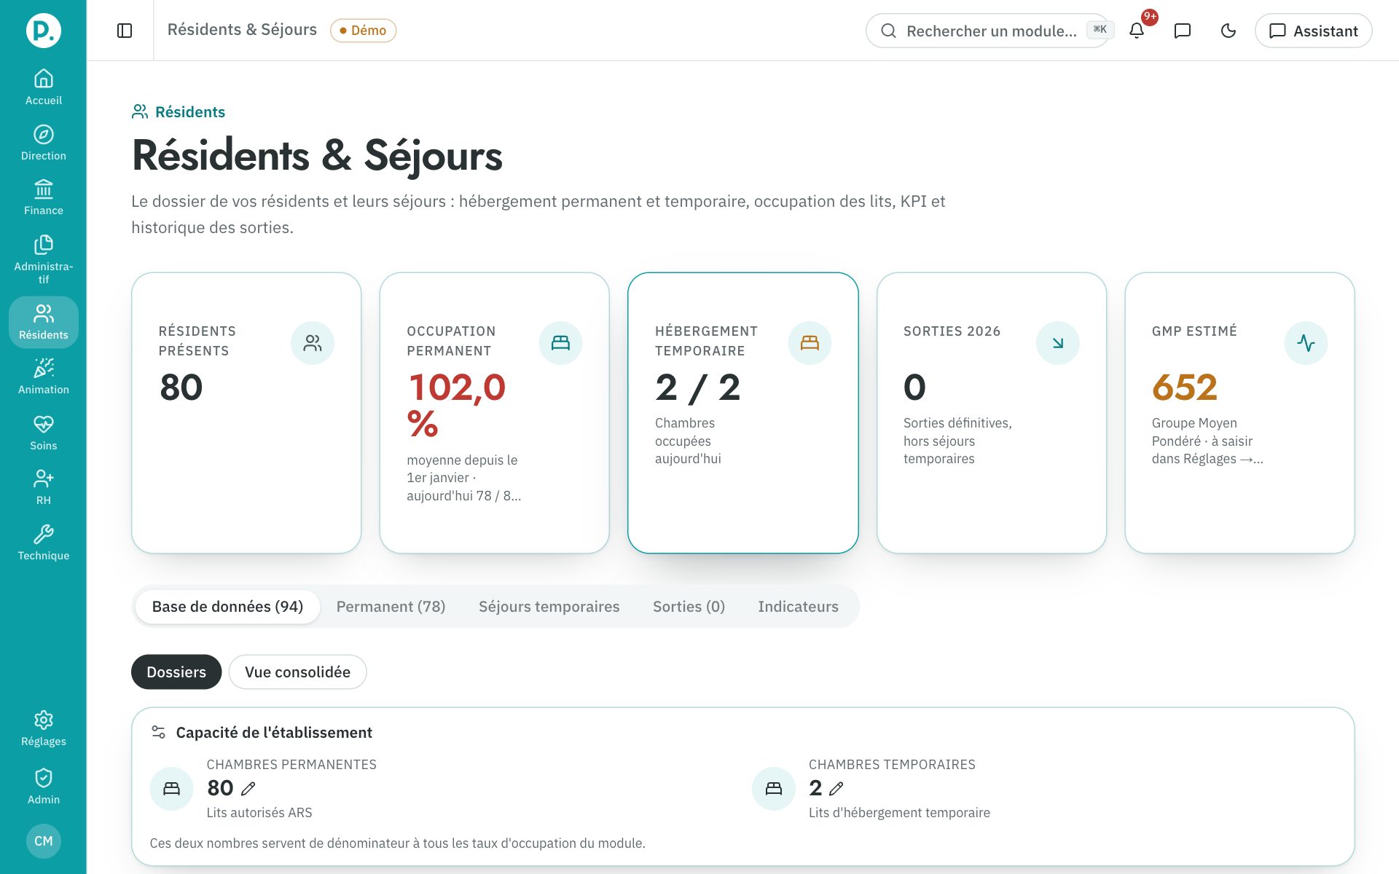Open the GMP estimé card
Screen dimensions: 1399x874
coord(1239,413)
